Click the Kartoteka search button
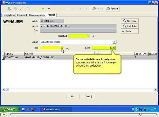The height and width of the screenshot is (117, 159). (x=130, y=26)
